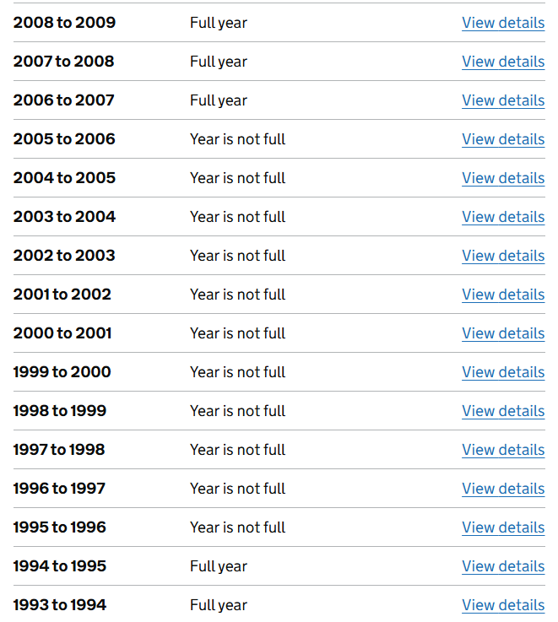Select View details for 1995 to 1996
Screen dimensions: 558x622
(503, 528)
